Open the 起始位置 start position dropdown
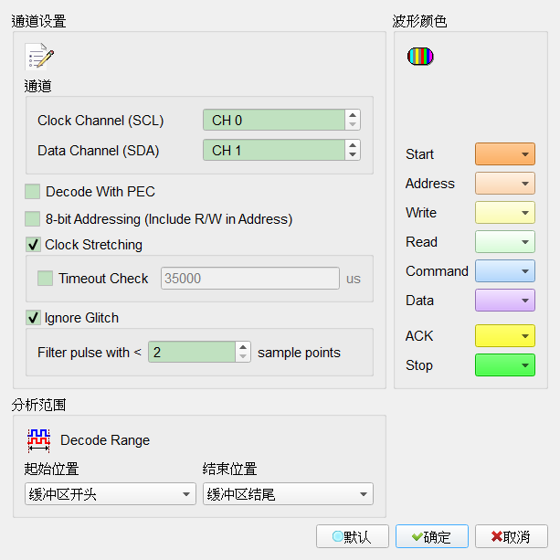The height and width of the screenshot is (560, 560). [111, 494]
